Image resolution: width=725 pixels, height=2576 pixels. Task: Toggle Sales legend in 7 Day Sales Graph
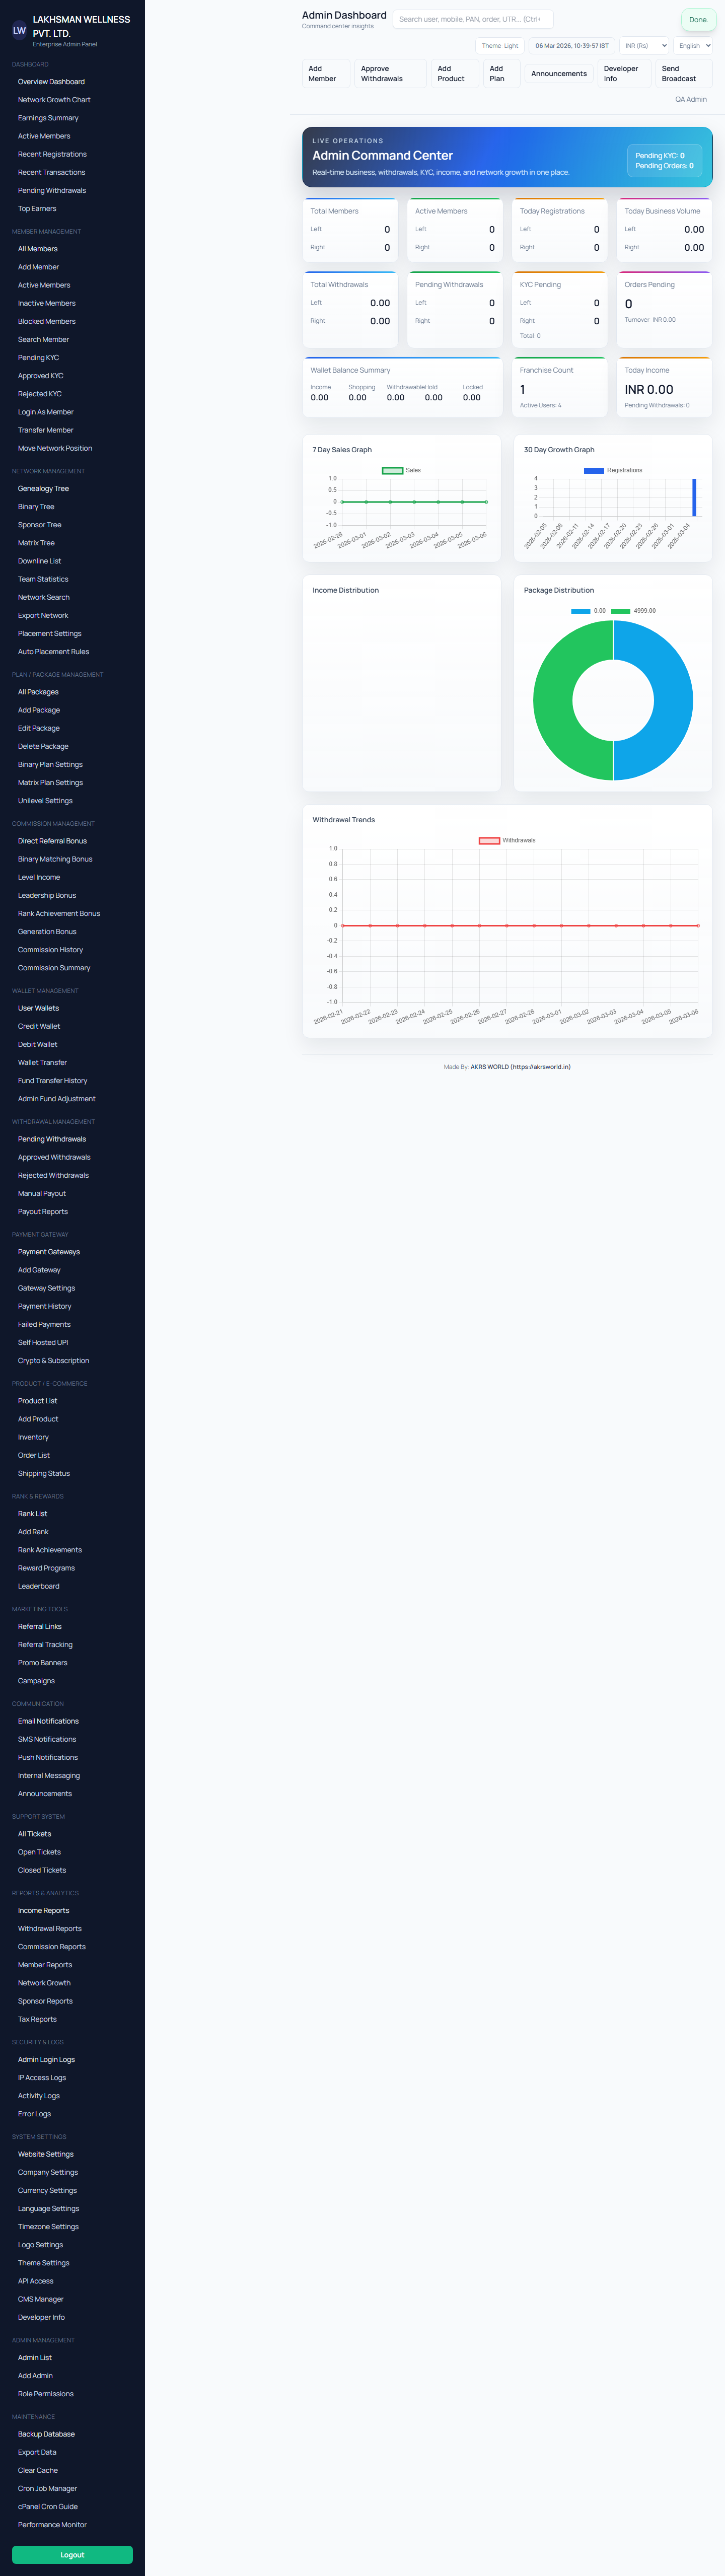[x=393, y=470]
